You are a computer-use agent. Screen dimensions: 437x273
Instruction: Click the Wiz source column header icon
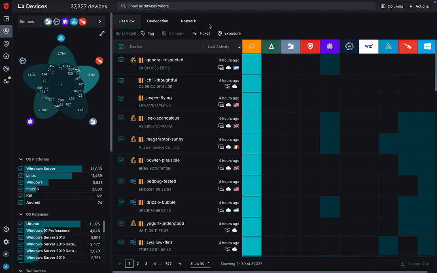coord(369,47)
